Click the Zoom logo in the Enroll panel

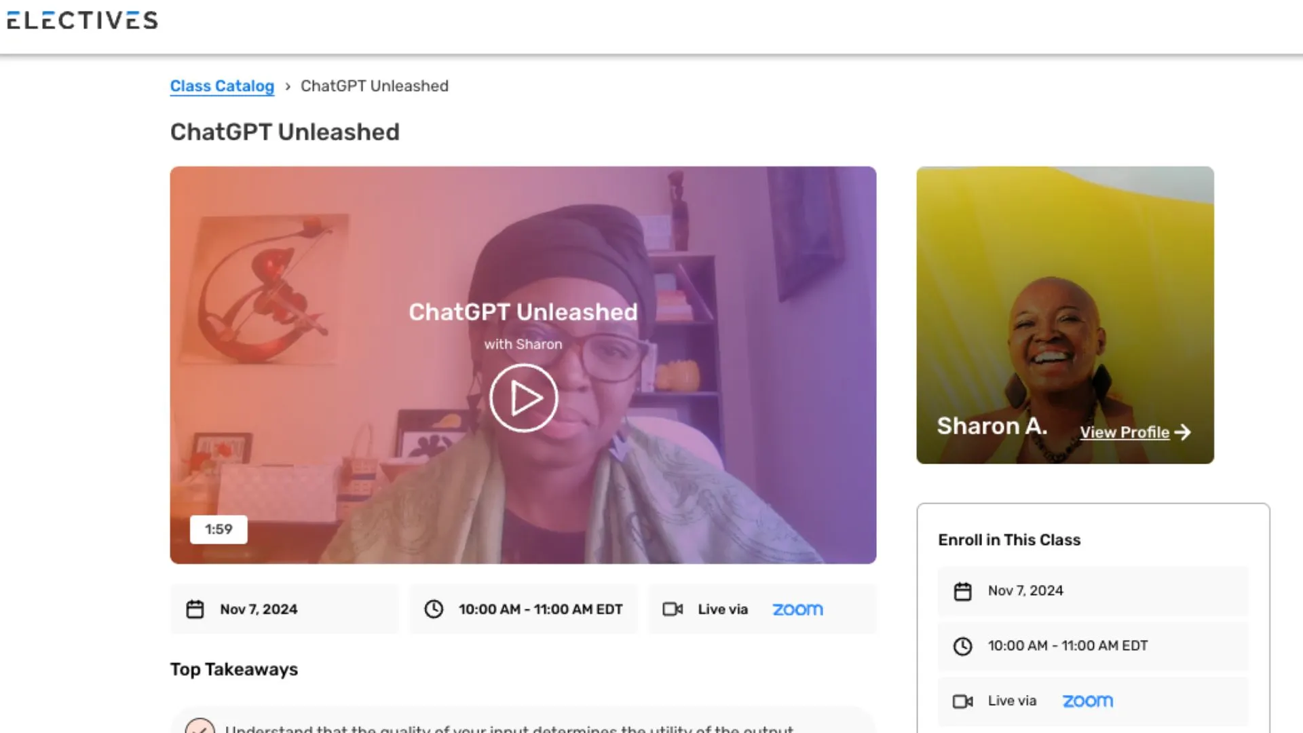pyautogui.click(x=1087, y=701)
